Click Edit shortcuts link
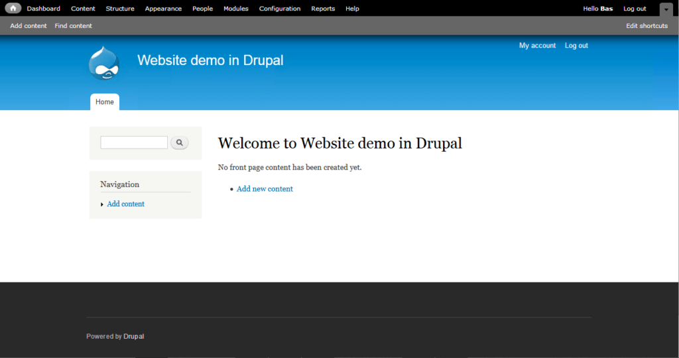679x358 pixels. point(647,26)
